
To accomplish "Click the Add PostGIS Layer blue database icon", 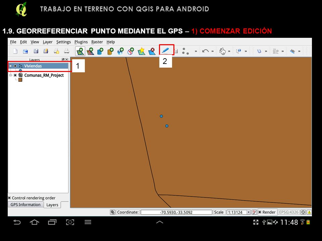I will click(x=100, y=51).
